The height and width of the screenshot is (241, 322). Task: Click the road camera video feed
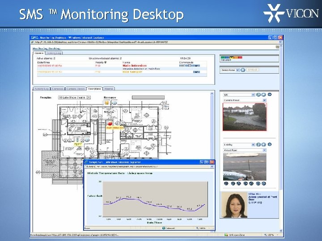[x=245, y=166]
